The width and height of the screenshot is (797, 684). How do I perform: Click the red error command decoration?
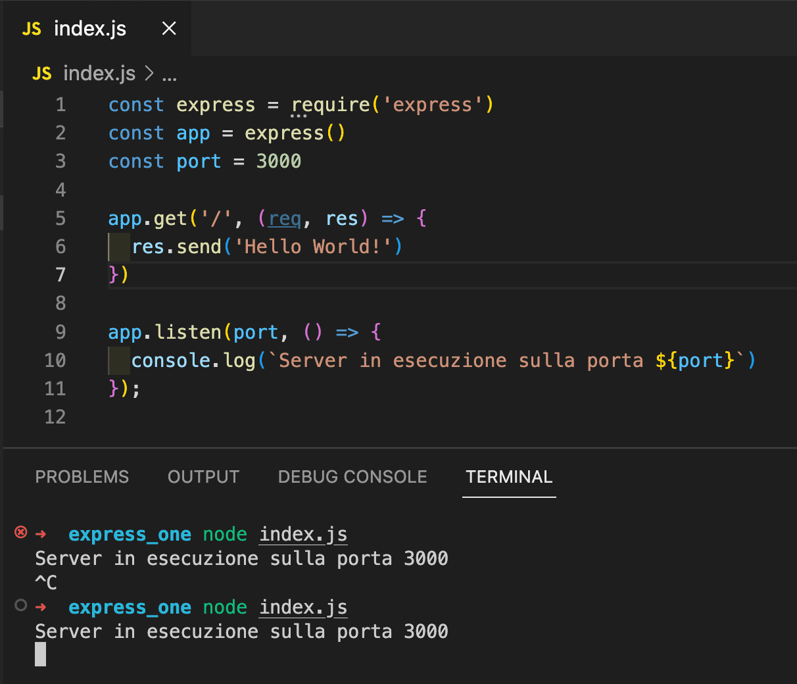[21, 532]
